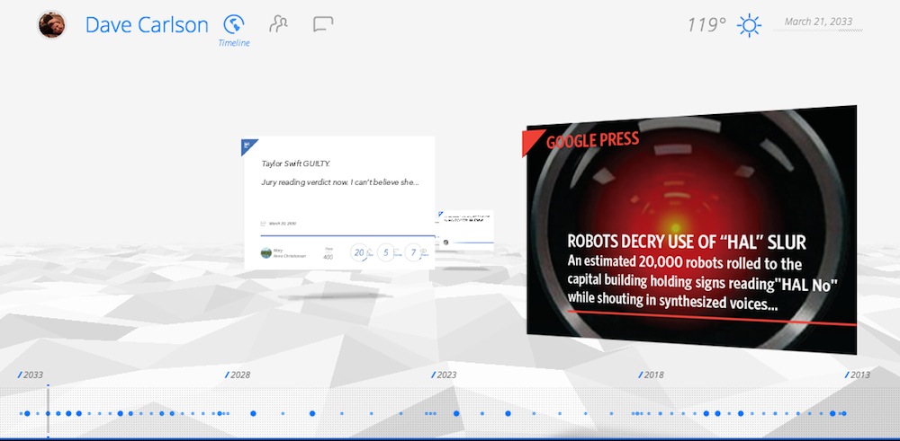
Task: Click the Mary Anne Christensen author name
Action: [290, 253]
